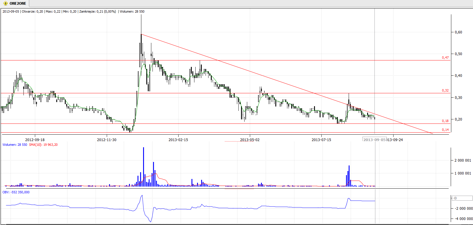The height and width of the screenshot is (225, 473).
Task: Click the warning icon on ONE2ONE tab
Action: tap(5, 4)
